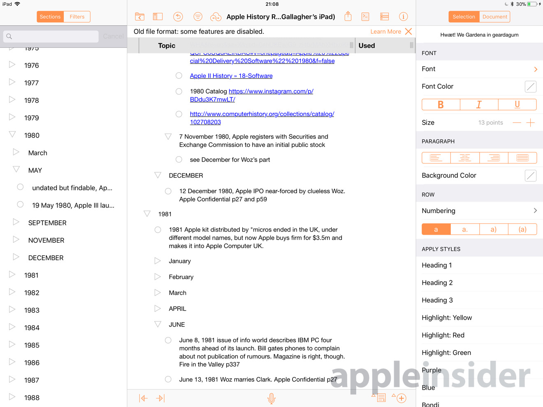
Task: Open Font Color swatch
Action: [531, 87]
